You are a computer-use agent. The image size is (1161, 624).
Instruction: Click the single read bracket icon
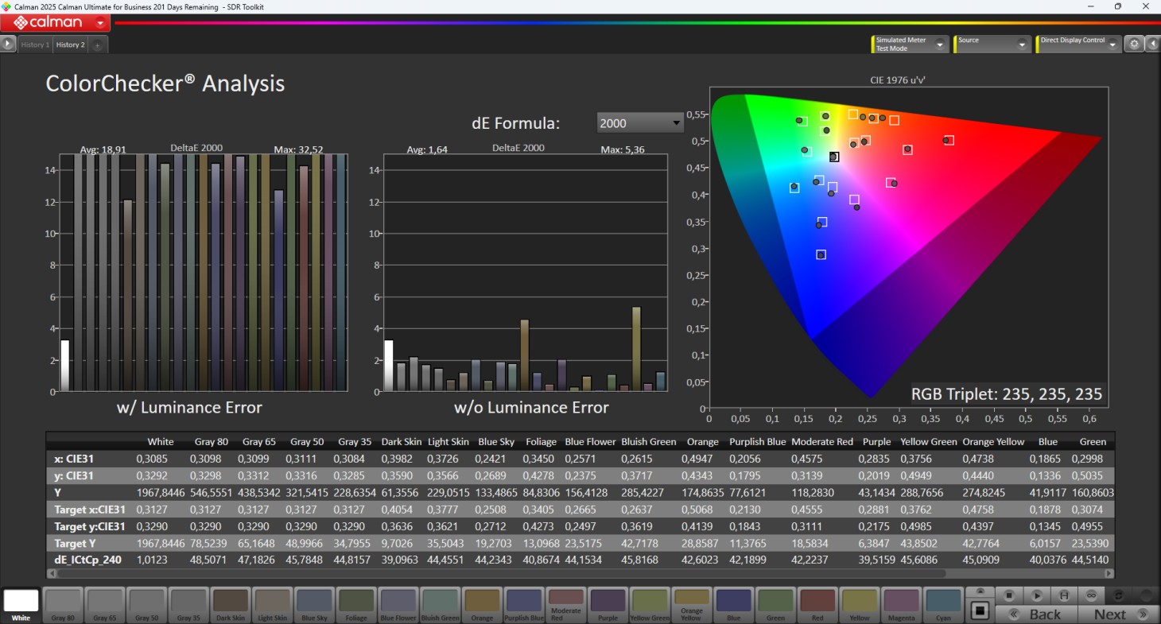1063,595
